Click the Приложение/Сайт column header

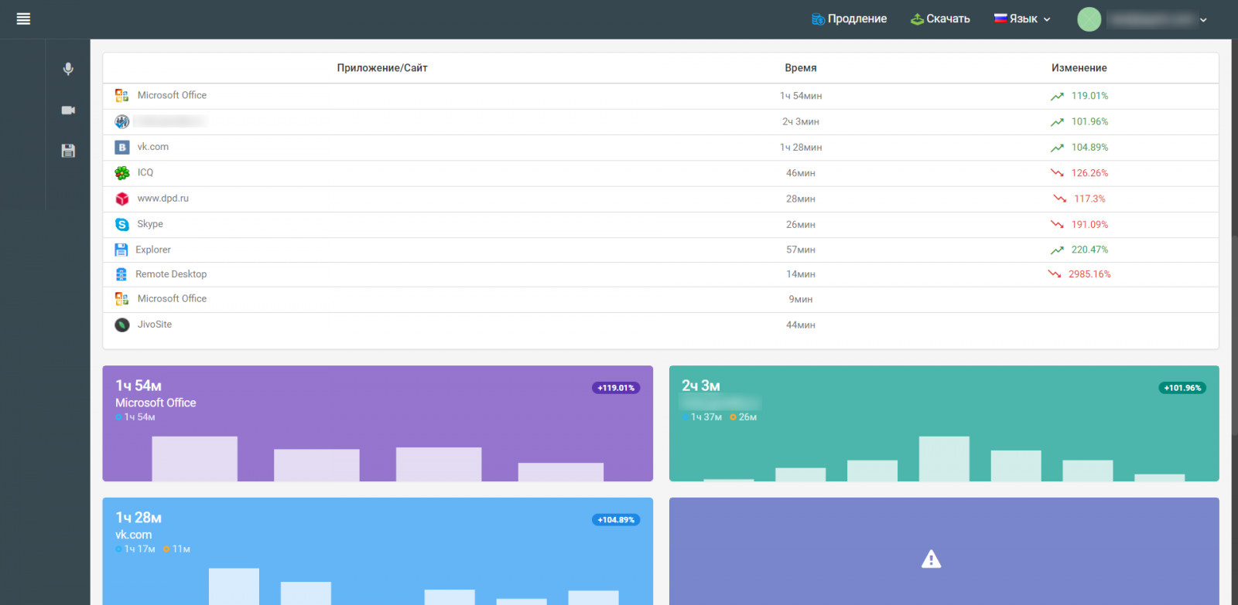[x=382, y=68]
